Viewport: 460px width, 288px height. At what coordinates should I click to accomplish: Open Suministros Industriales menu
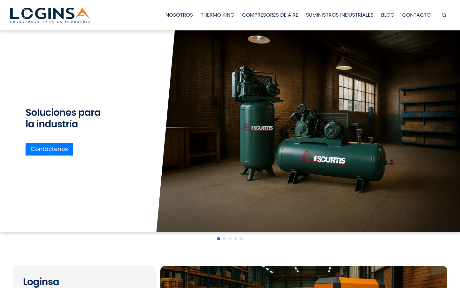pos(340,15)
